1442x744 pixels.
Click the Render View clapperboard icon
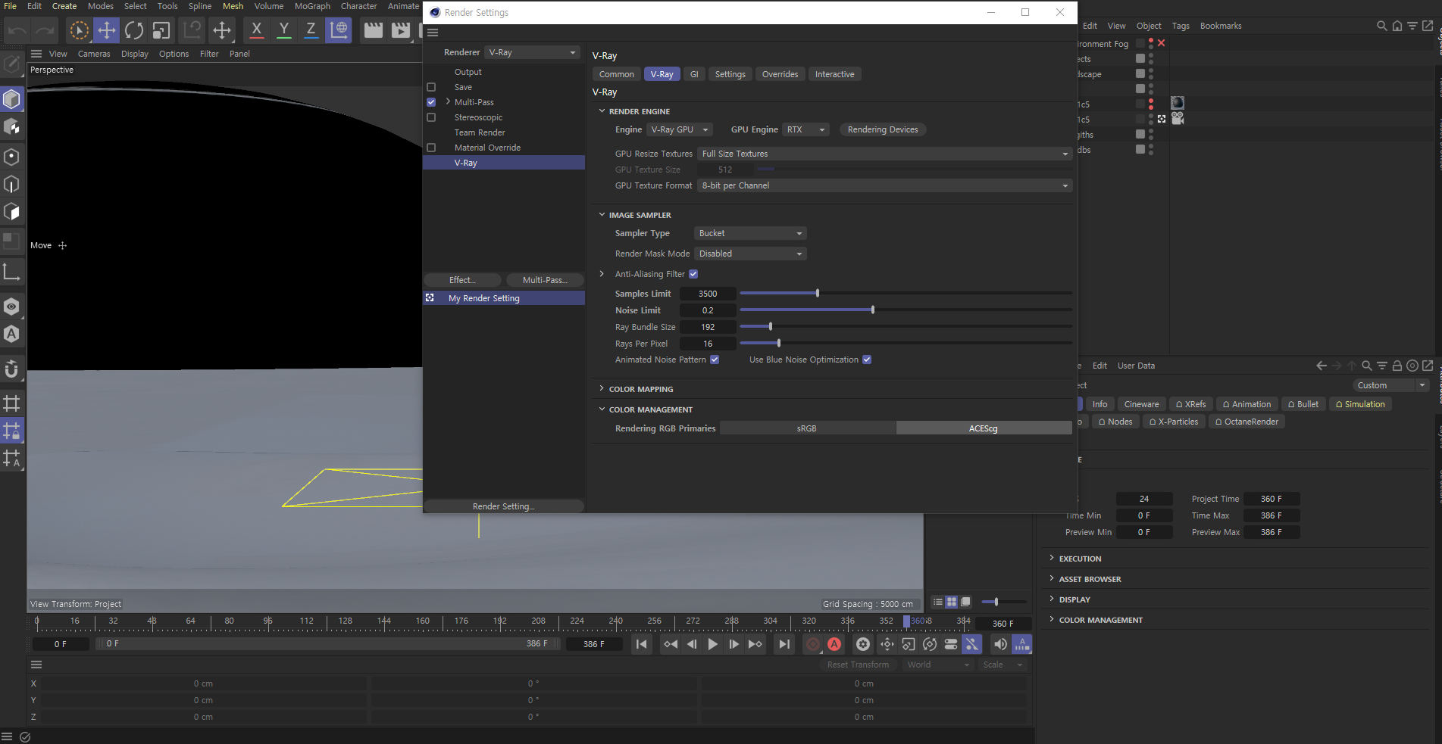pos(373,30)
